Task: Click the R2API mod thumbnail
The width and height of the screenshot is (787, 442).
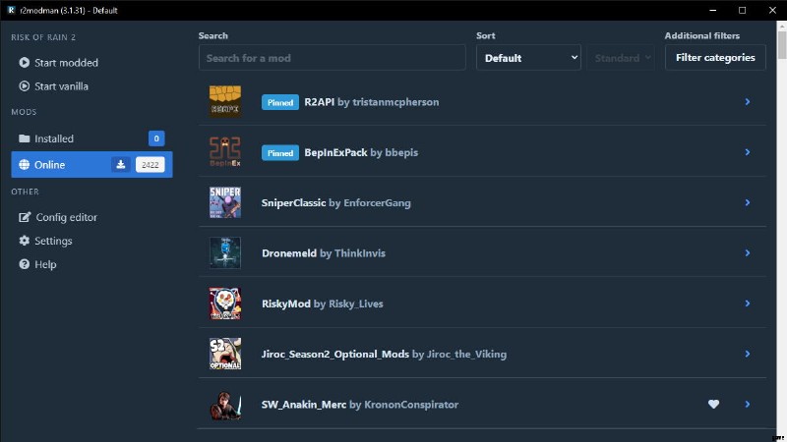Action: pos(225,101)
